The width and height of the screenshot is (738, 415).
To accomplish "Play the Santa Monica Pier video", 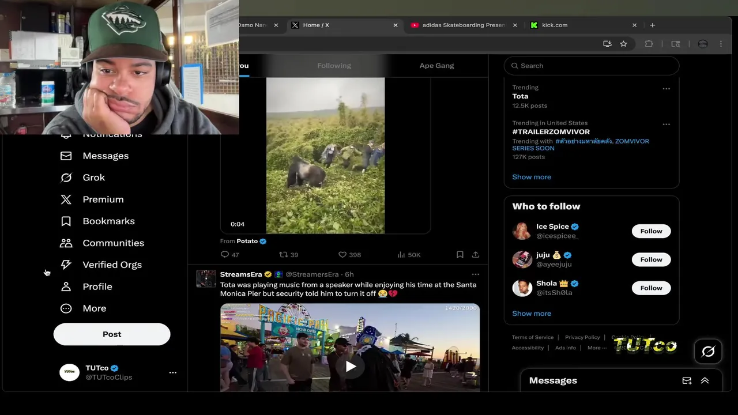I will (x=350, y=366).
